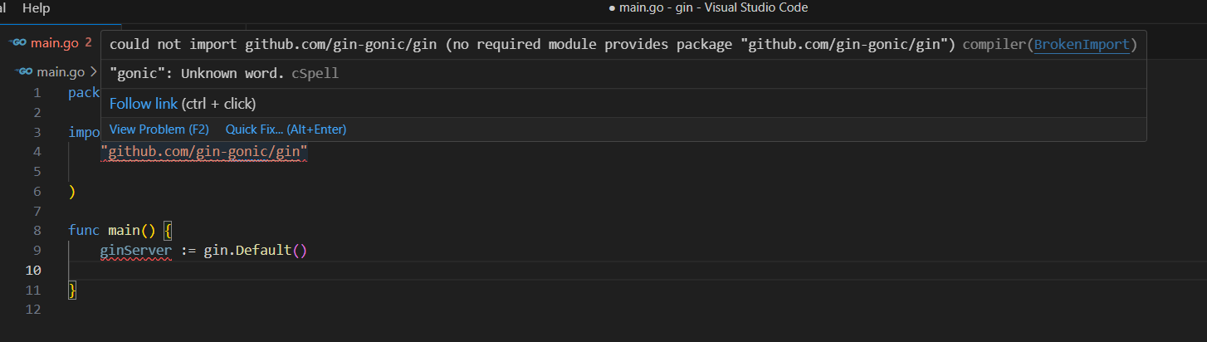Image resolution: width=1207 pixels, height=342 pixels.
Task: Select the main.go editor tab
Action: click(x=53, y=43)
